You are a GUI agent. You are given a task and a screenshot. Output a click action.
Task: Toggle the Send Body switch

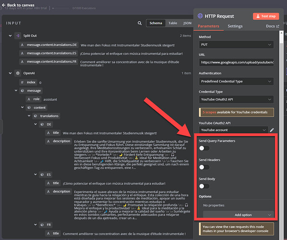(204, 186)
